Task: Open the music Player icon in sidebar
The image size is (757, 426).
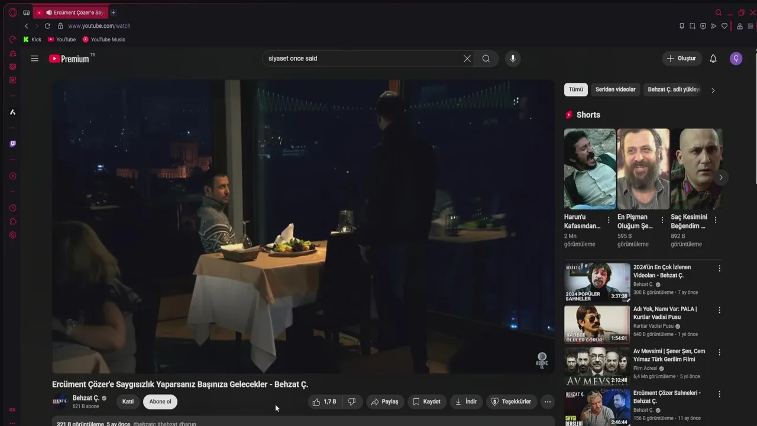Action: click(x=12, y=176)
